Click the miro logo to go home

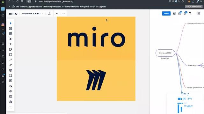coord(13,13)
